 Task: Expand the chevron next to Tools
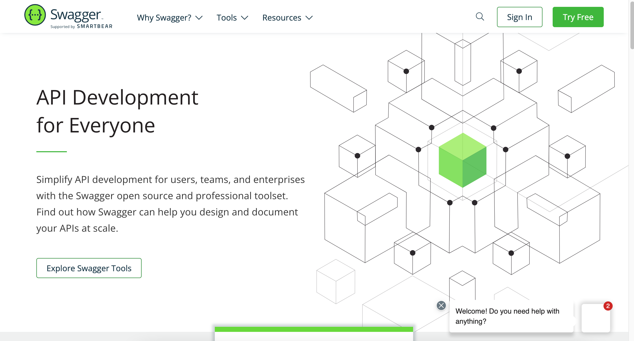click(245, 18)
